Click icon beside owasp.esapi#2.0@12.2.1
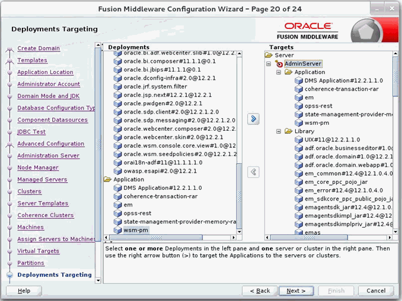The height and width of the screenshot is (301, 402). point(117,171)
